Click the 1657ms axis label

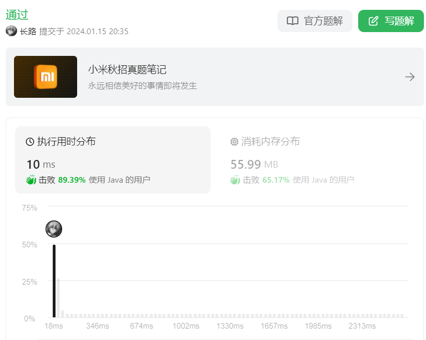274,326
